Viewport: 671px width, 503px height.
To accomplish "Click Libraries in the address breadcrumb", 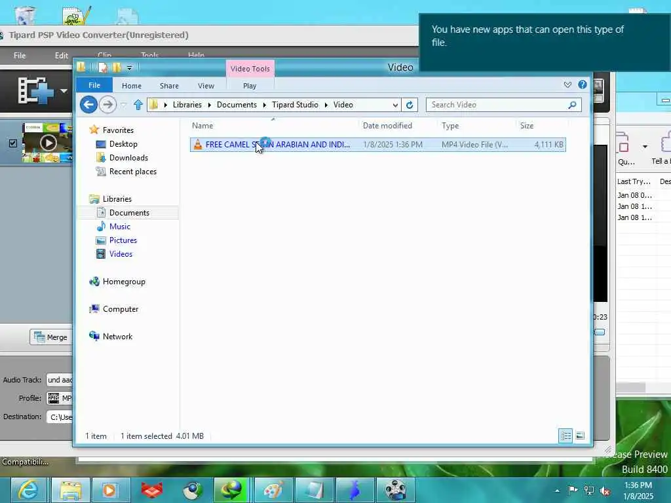I will 187,105.
